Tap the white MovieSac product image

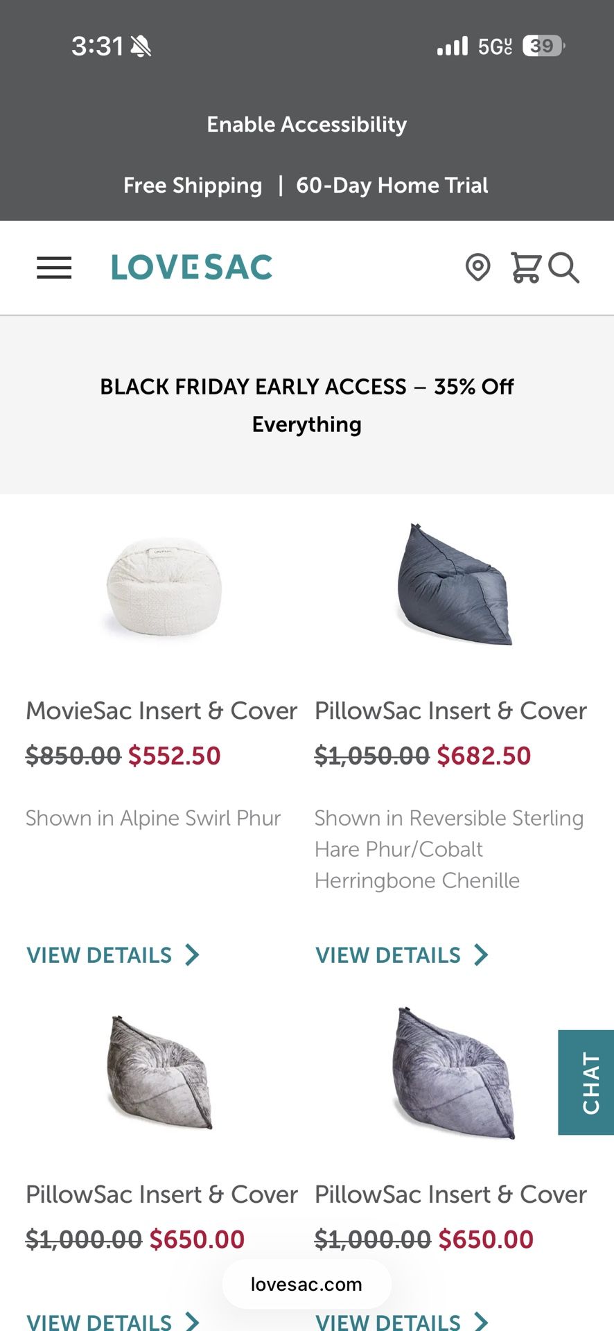coord(164,587)
